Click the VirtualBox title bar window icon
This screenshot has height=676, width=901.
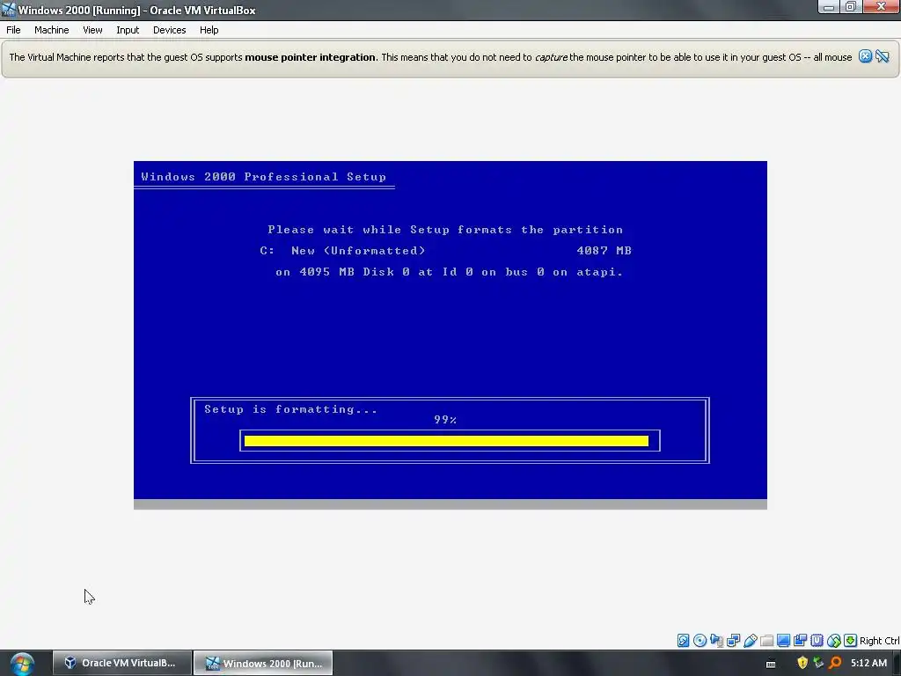[x=9, y=10]
